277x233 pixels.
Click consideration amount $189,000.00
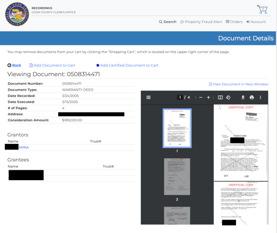pyautogui.click(x=72, y=120)
